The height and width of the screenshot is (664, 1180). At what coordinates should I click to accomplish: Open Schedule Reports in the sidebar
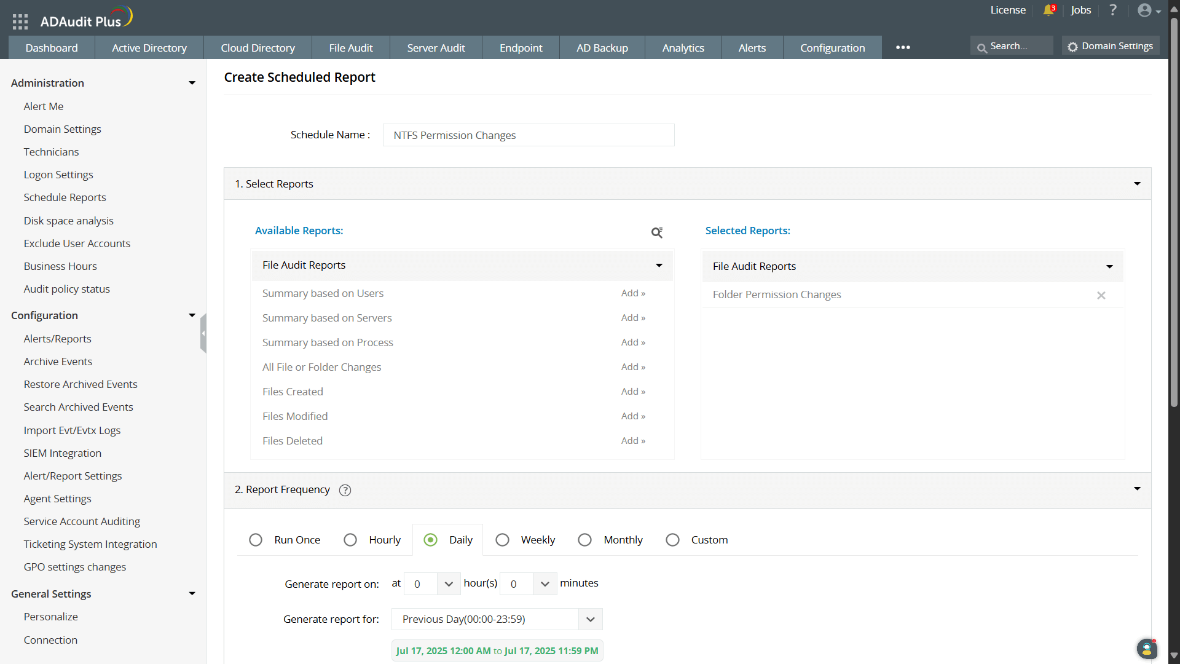click(x=65, y=197)
